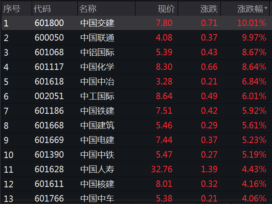The height and width of the screenshot is (204, 272).
Task: Select the 中国中车 row at the bottom
Action: [97, 198]
